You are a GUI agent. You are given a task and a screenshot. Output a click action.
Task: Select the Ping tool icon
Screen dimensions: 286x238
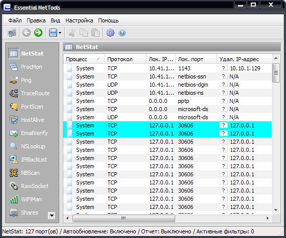coord(14,80)
